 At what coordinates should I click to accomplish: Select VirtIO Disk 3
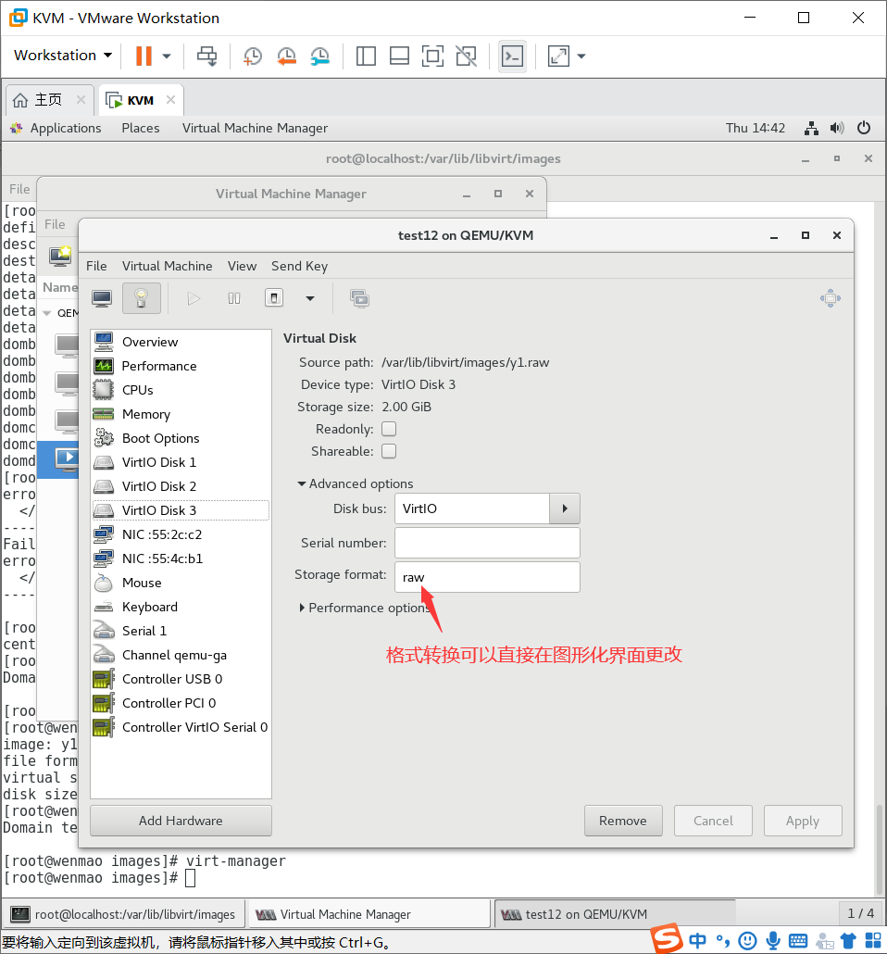181,510
